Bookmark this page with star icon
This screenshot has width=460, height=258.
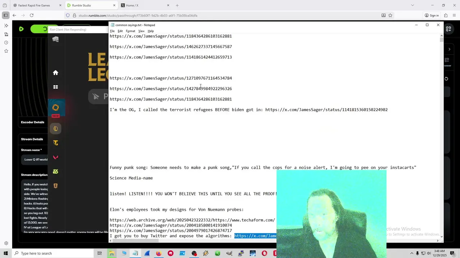[x=390, y=15]
